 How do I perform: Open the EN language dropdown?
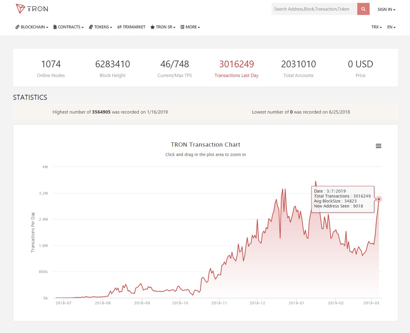pyautogui.click(x=391, y=27)
